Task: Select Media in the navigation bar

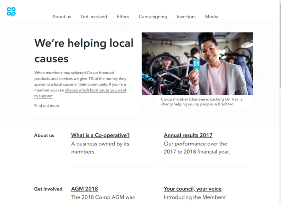Action: tap(212, 17)
